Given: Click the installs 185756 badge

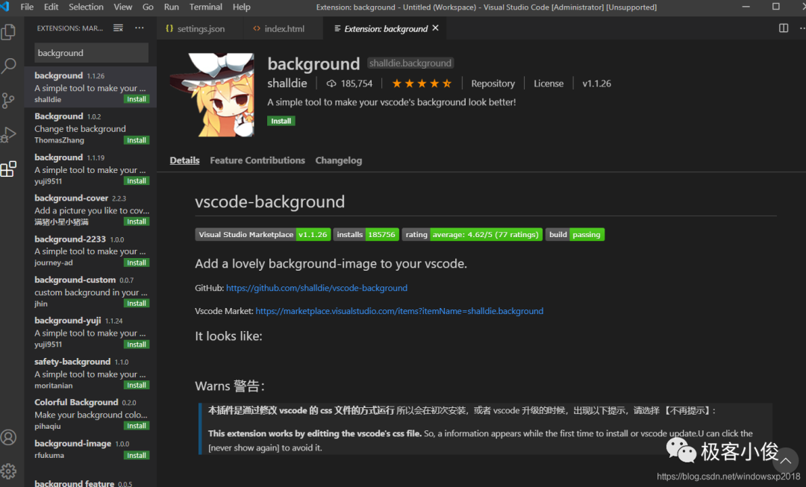Looking at the screenshot, I should [x=366, y=234].
